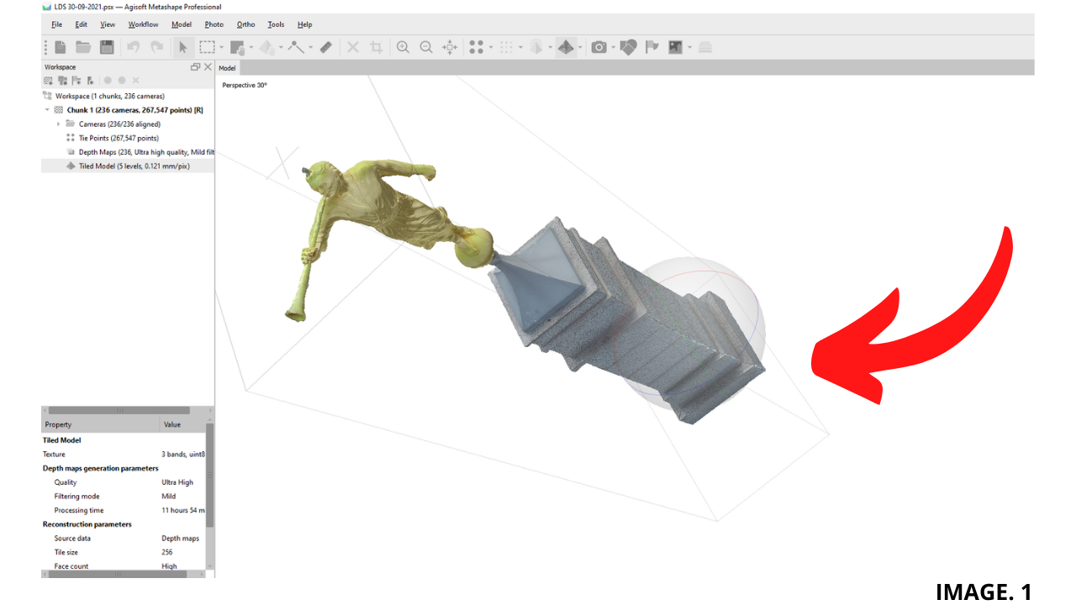Open the Model view dropdown arrow
The height and width of the screenshot is (605, 1076).
click(x=550, y=48)
